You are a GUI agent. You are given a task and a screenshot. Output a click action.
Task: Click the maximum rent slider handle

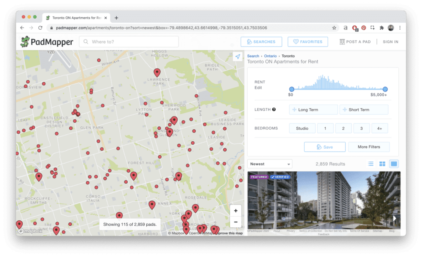pyautogui.click(x=385, y=89)
